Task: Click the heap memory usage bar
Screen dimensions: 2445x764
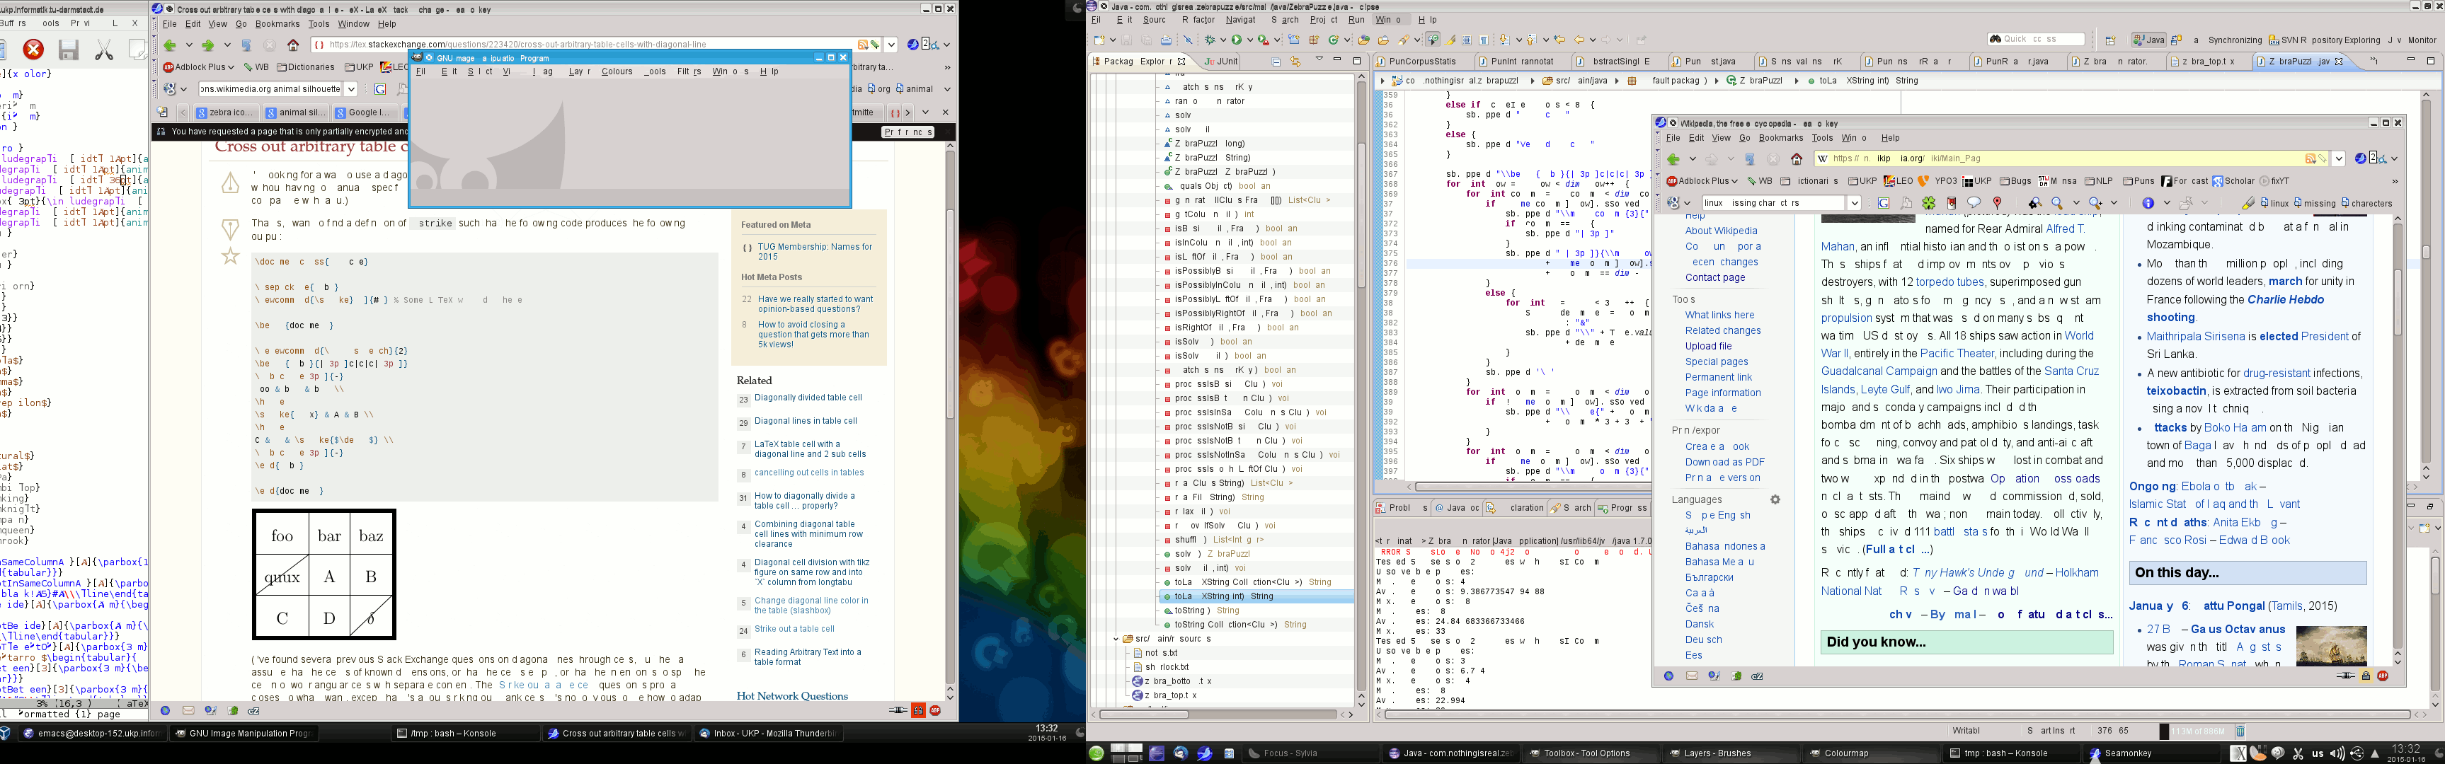Action: click(2197, 731)
